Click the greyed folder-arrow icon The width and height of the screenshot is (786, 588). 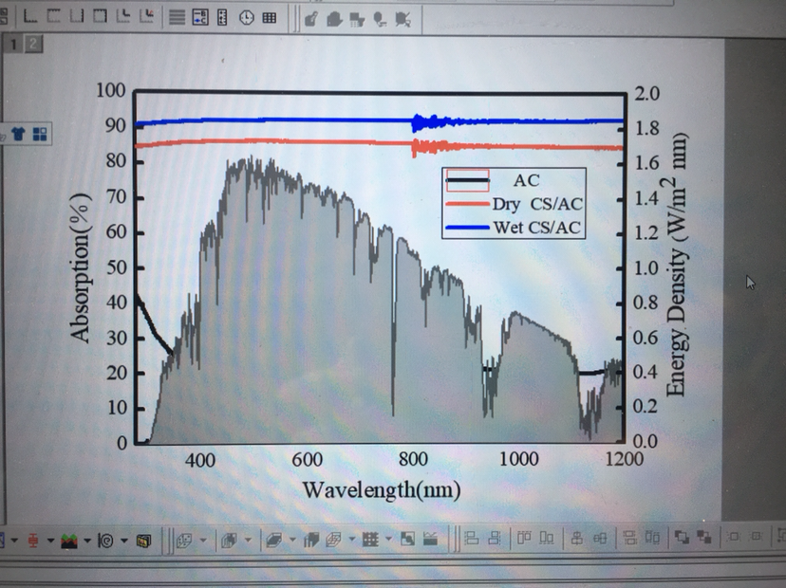coord(334,19)
